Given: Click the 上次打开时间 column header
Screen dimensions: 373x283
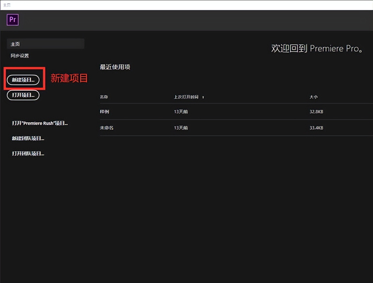Looking at the screenshot, I should [x=187, y=97].
